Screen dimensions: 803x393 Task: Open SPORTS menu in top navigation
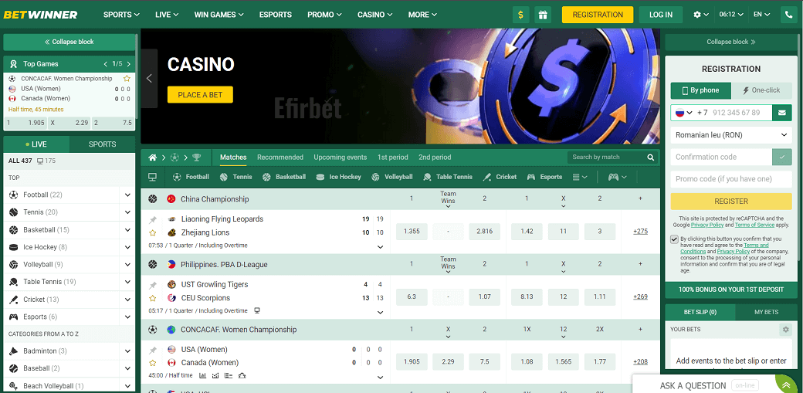tap(121, 15)
